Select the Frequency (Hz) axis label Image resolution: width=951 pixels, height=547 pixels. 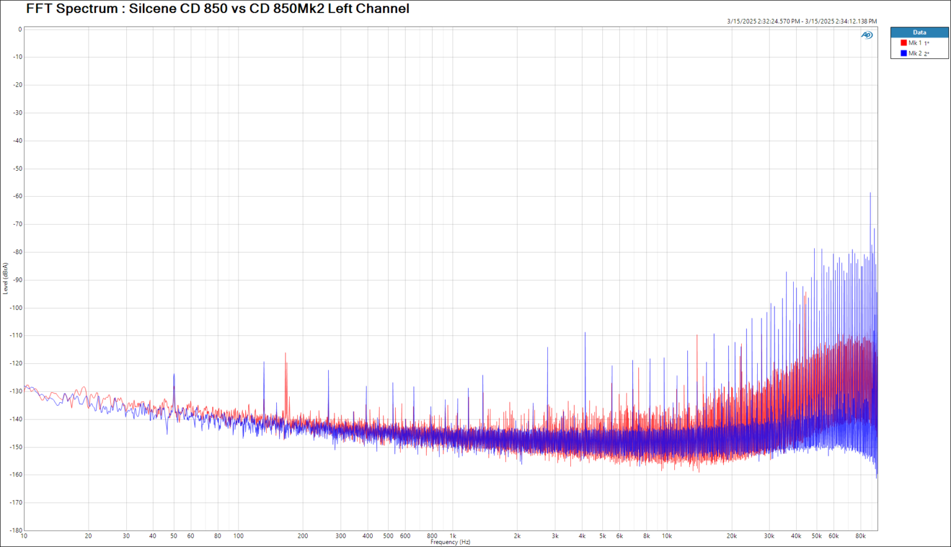[x=451, y=541]
